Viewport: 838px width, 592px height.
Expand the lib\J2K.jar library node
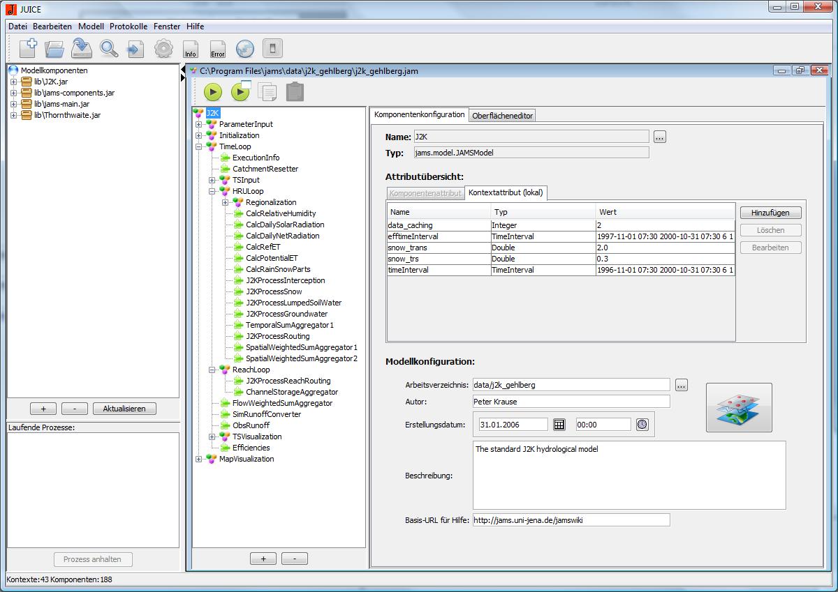click(13, 82)
